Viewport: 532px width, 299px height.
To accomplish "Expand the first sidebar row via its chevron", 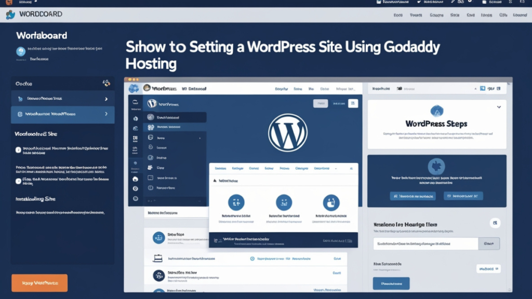I will (x=106, y=99).
